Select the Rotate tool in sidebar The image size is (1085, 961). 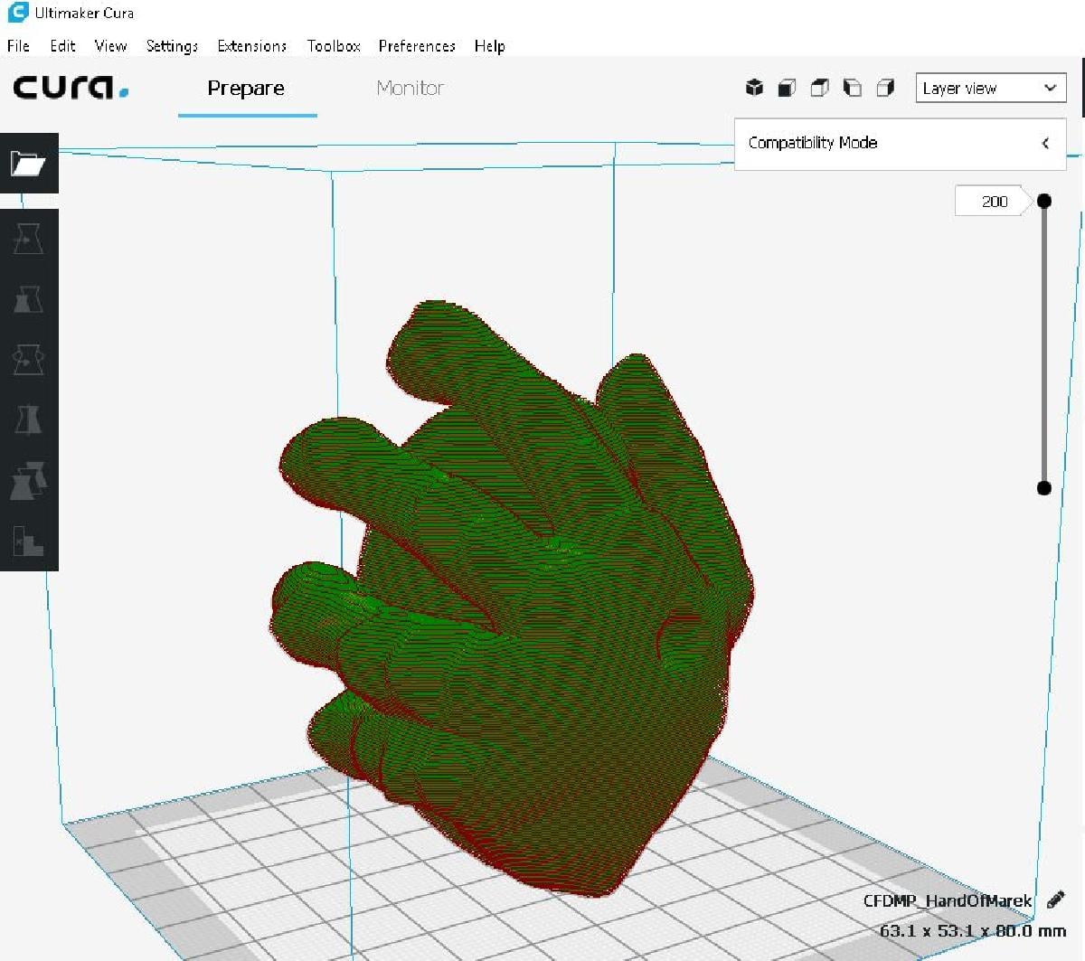28,360
